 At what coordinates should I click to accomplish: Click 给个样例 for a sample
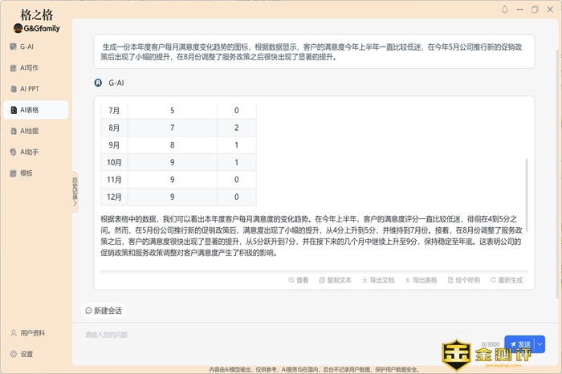[x=463, y=280]
